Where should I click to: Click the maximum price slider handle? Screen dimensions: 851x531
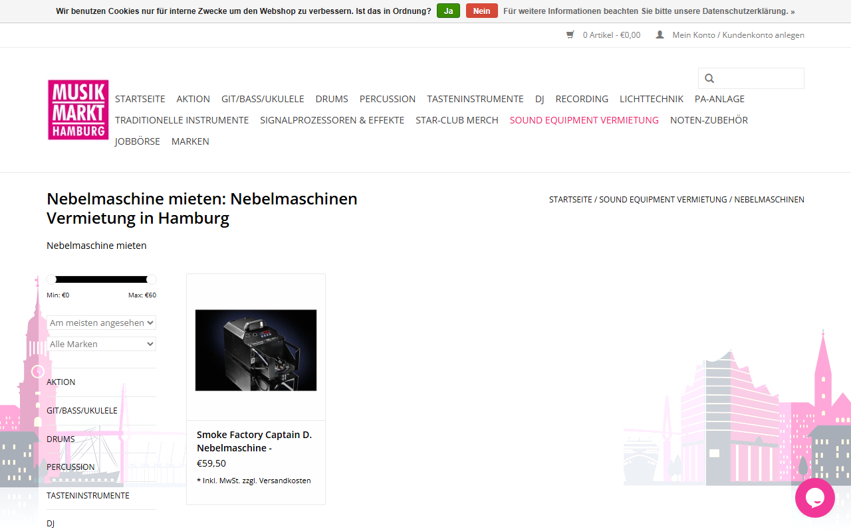click(x=152, y=279)
